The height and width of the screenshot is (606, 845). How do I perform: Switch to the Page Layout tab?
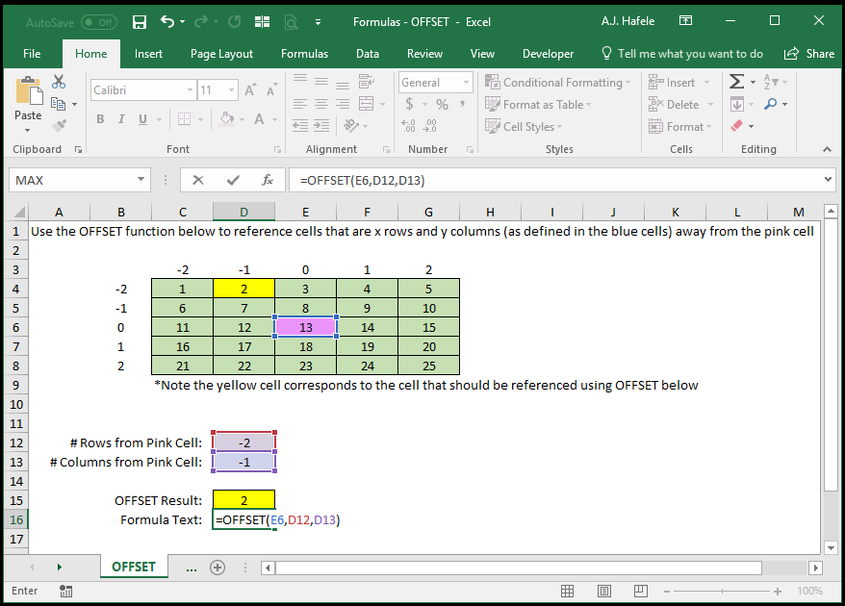pos(221,53)
